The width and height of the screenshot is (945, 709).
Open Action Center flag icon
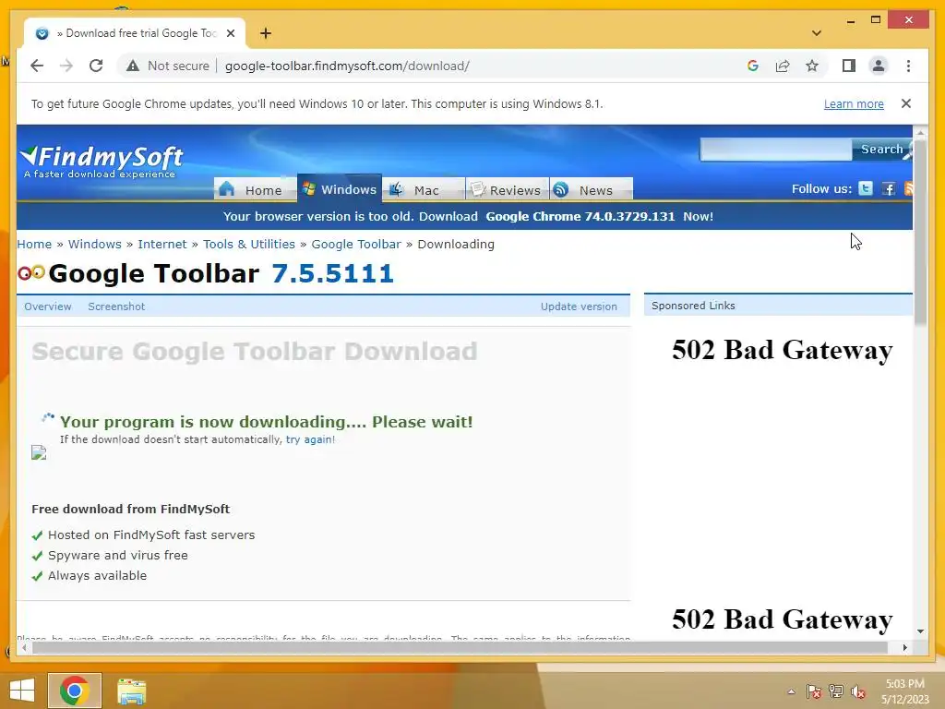click(814, 691)
